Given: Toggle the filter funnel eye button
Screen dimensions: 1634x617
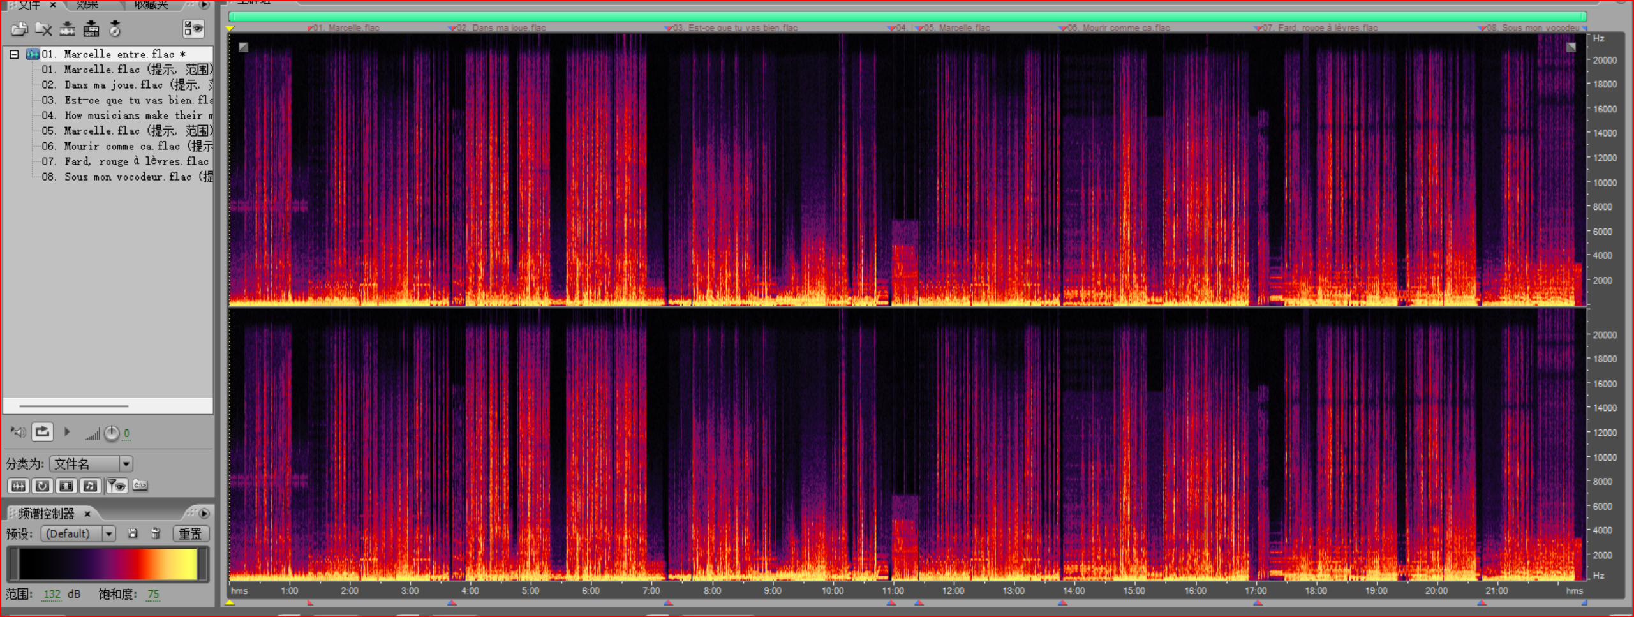Looking at the screenshot, I should pos(116,486).
